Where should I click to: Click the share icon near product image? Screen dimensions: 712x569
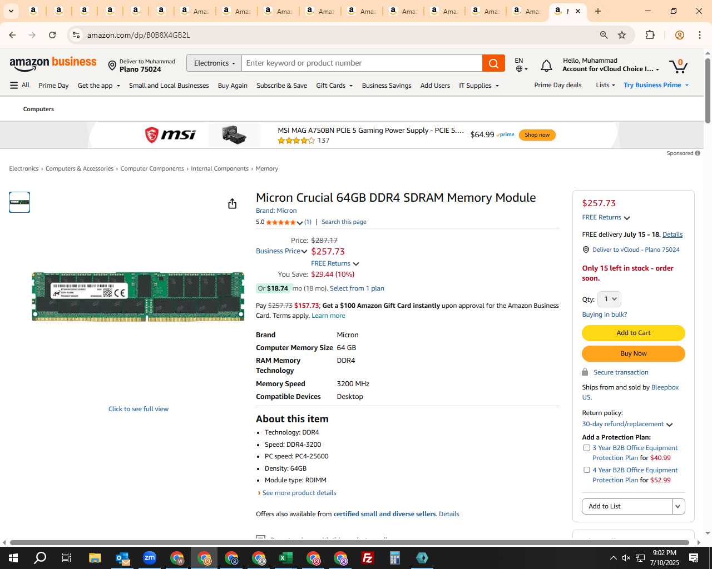(233, 204)
